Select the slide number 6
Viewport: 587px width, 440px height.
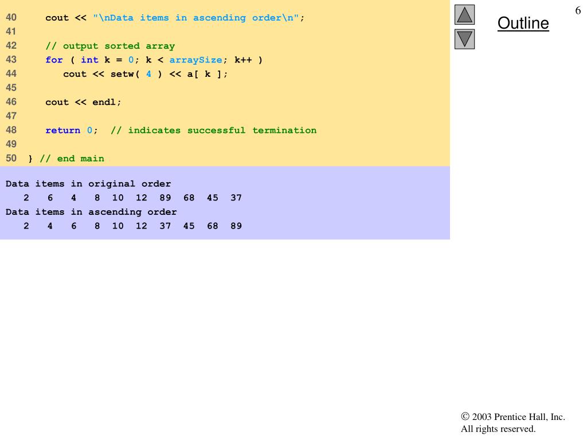[578, 10]
